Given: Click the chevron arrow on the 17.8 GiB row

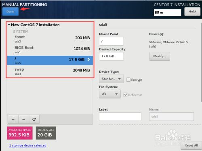Looking at the screenshot, I should (x=88, y=59).
